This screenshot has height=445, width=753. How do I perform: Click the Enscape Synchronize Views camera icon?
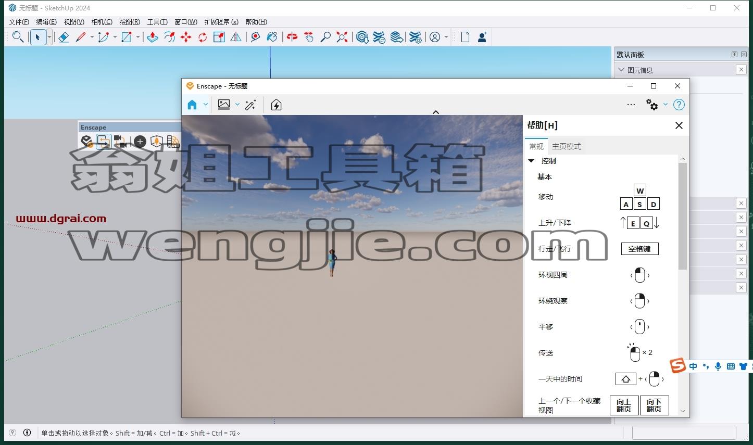click(121, 141)
